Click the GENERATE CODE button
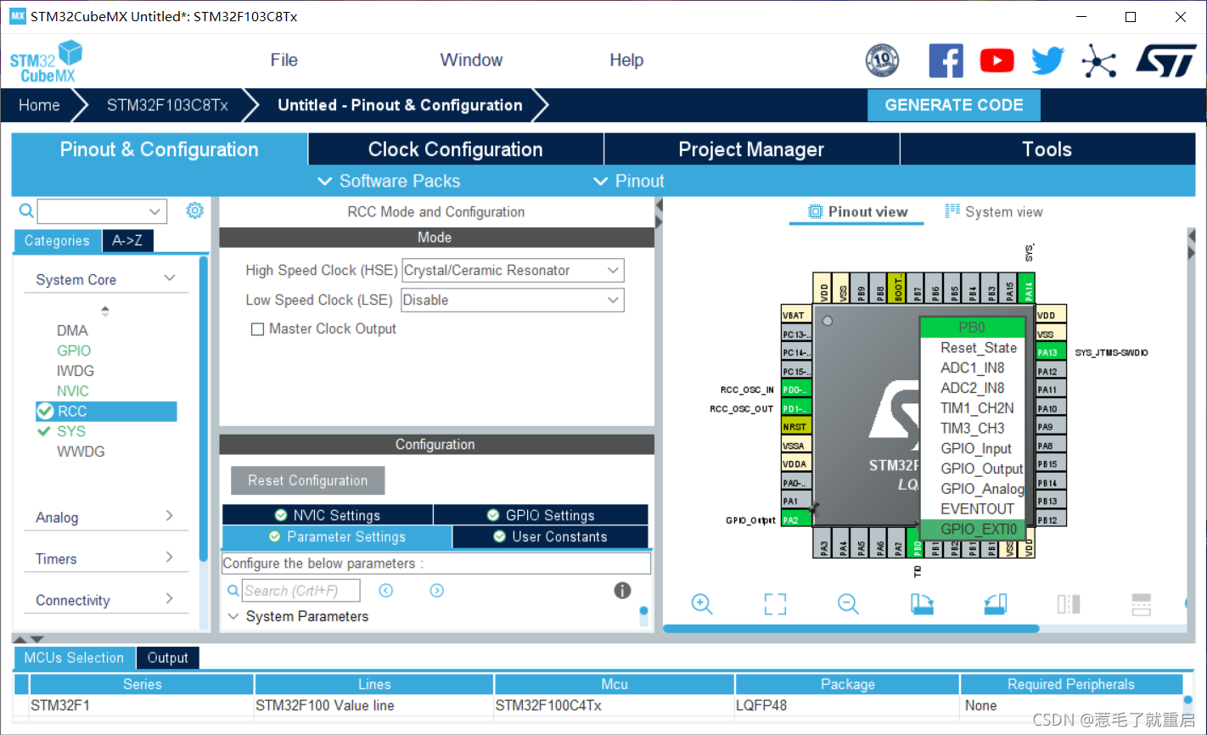This screenshot has width=1207, height=735. (x=954, y=105)
